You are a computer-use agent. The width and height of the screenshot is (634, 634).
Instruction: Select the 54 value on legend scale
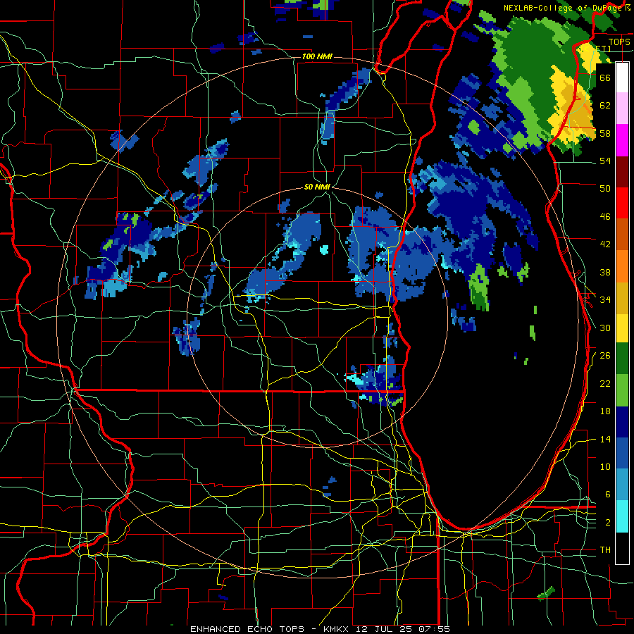tap(605, 161)
